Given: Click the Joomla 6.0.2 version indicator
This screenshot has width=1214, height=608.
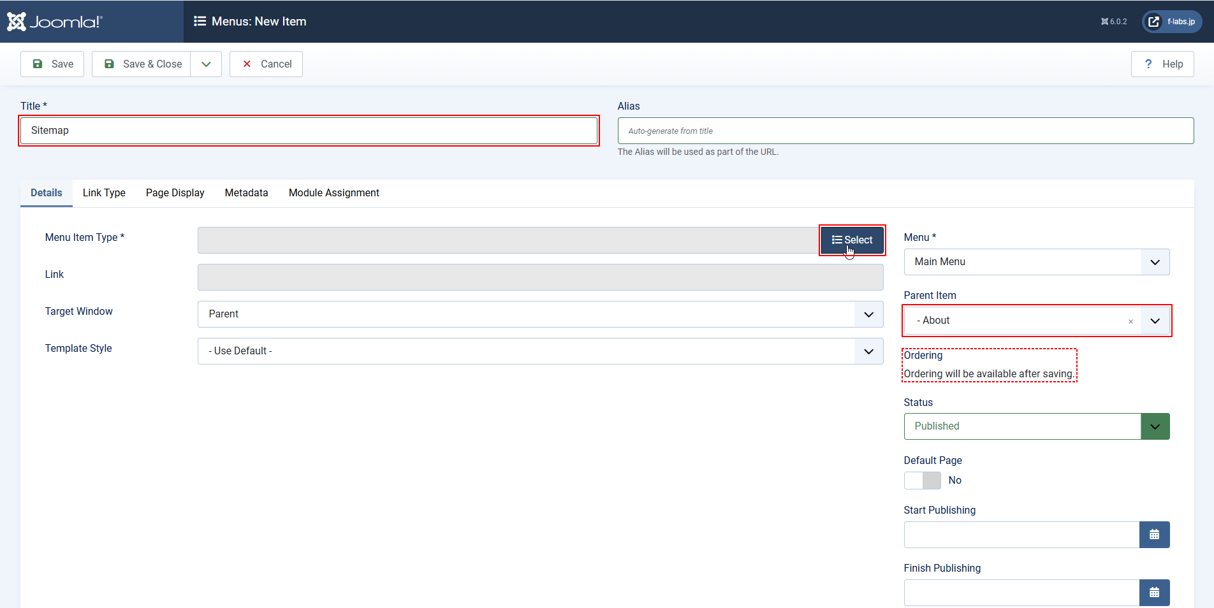Looking at the screenshot, I should [x=1114, y=22].
